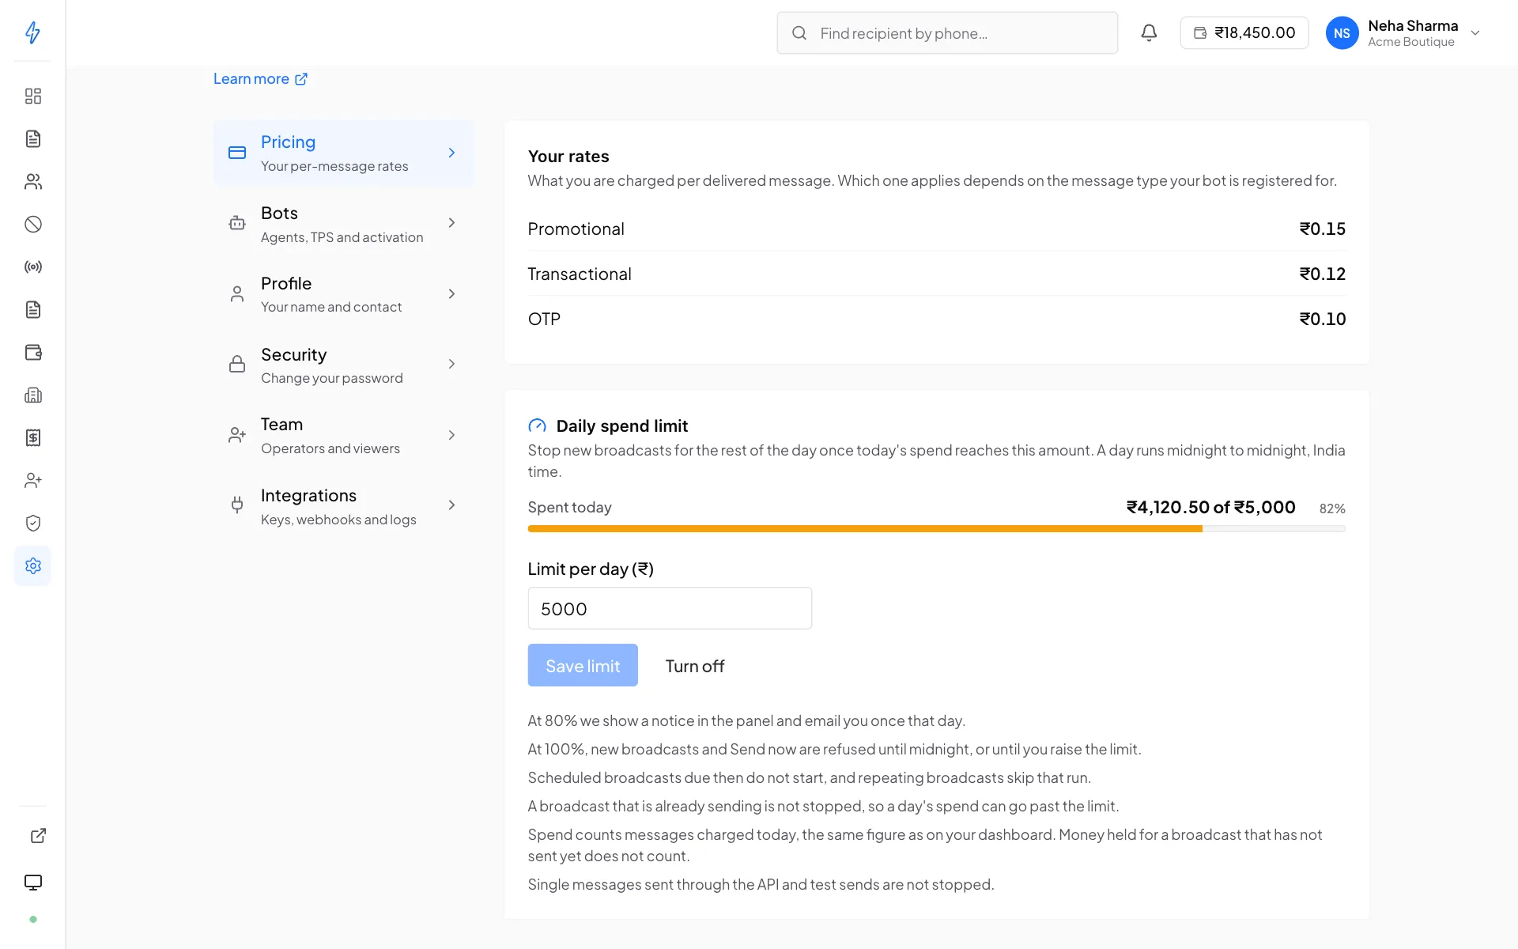The image size is (1518, 949).
Task: Click the ₹0.15 promotional rate value
Action: [1322, 229]
